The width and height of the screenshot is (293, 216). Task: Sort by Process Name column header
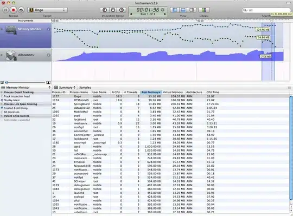[x=80, y=92]
